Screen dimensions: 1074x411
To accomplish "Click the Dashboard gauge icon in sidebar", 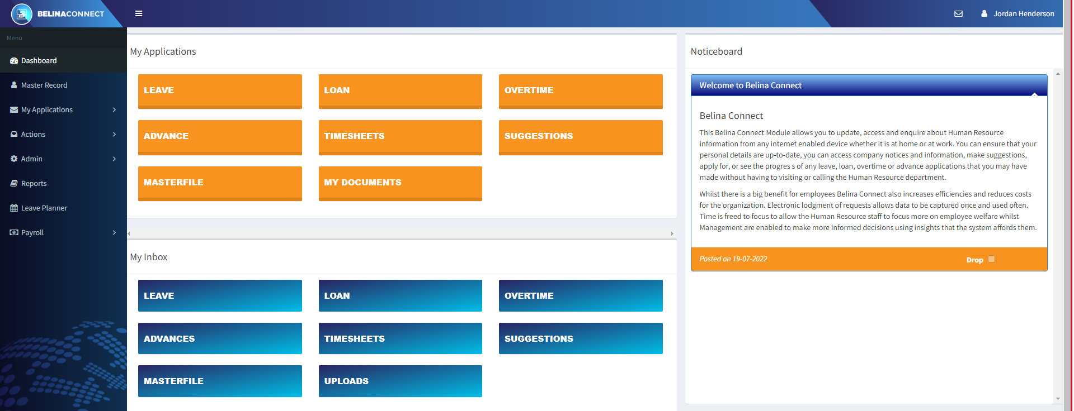I will tap(14, 60).
